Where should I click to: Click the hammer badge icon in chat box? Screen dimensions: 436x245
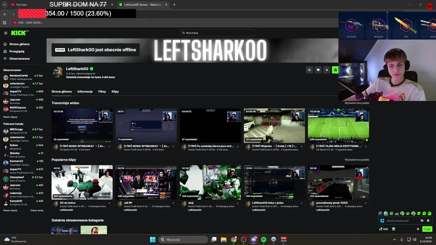coord(382,221)
